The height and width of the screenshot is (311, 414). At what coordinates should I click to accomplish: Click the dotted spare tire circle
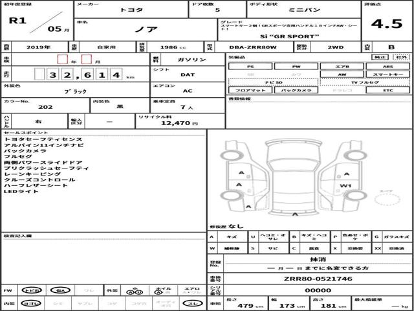(387, 200)
